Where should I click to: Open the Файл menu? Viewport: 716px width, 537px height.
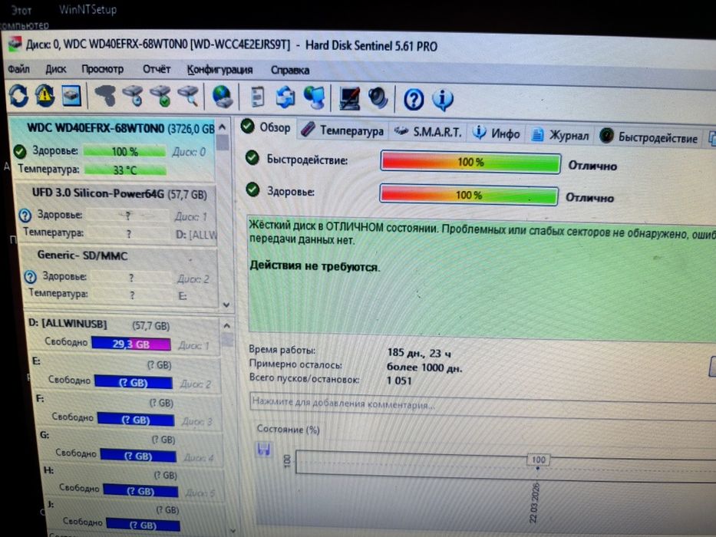point(18,68)
